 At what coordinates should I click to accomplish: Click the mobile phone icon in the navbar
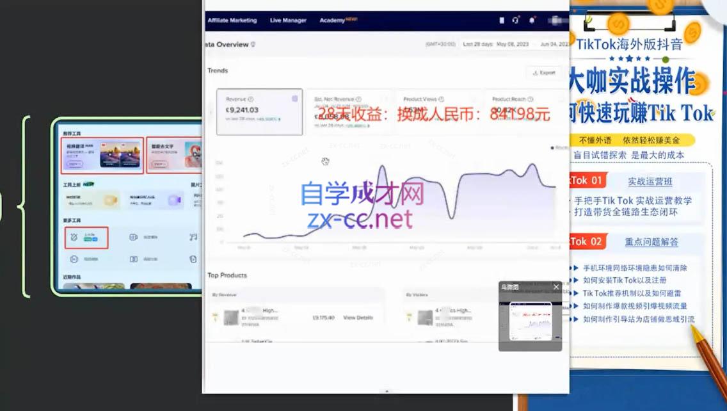click(x=502, y=20)
